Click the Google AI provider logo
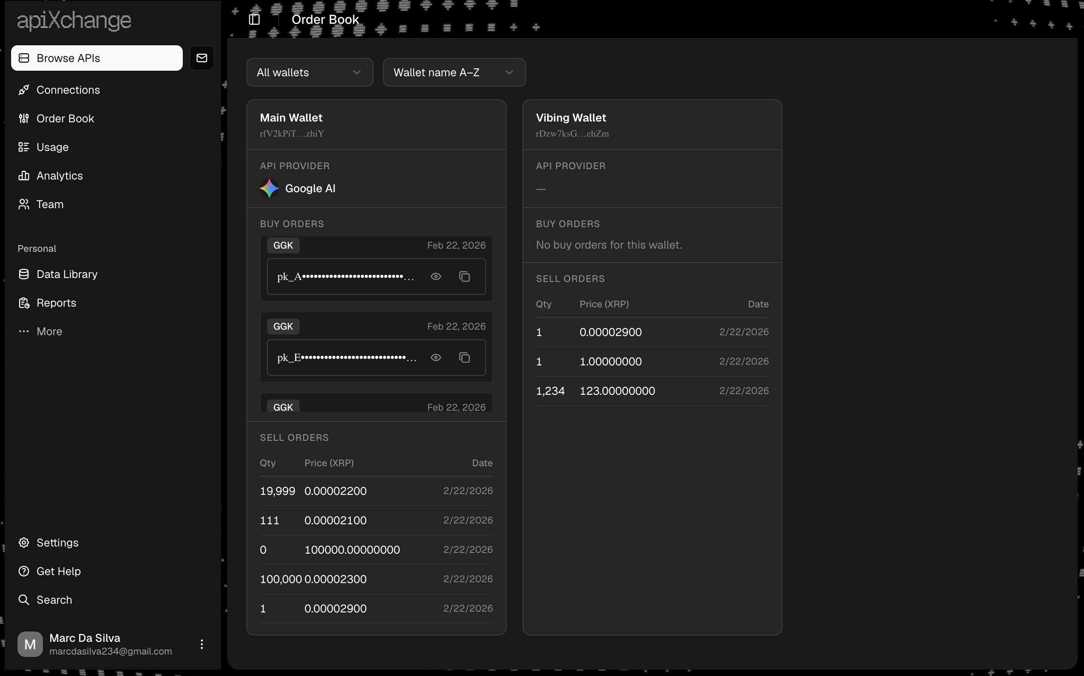 tap(269, 188)
